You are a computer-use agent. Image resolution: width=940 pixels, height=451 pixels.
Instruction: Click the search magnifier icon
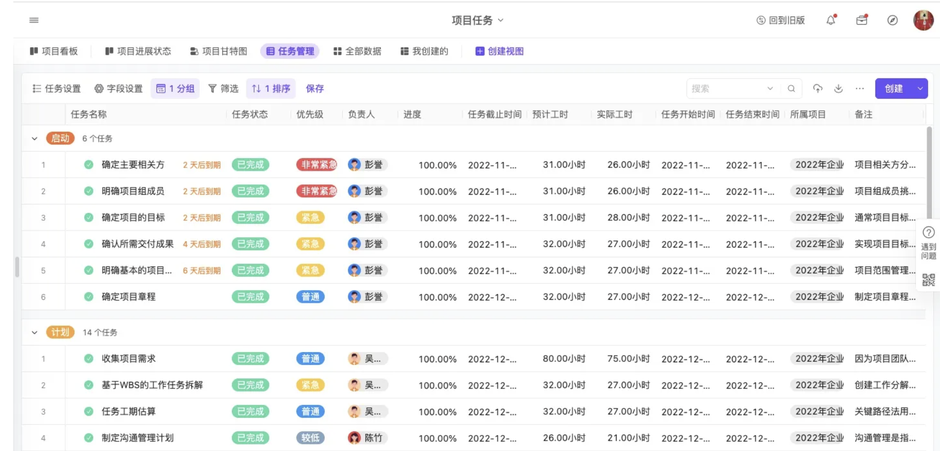(x=791, y=89)
